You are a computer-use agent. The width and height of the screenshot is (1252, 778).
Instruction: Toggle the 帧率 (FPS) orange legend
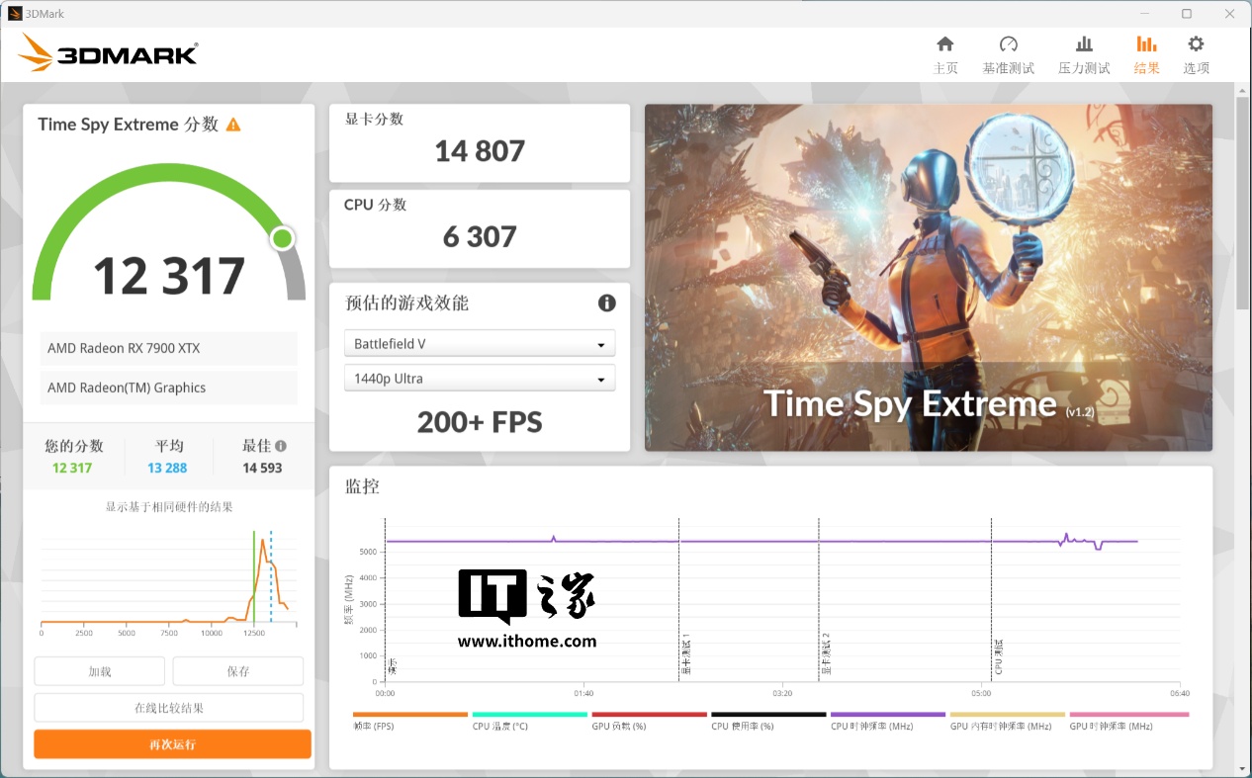tap(409, 715)
